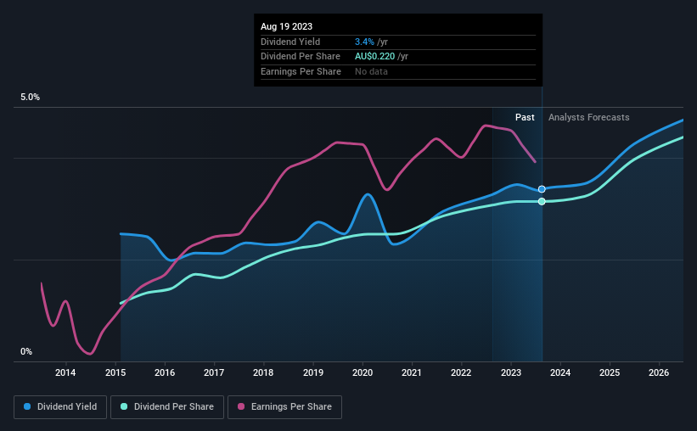Image resolution: width=697 pixels, height=431 pixels.
Task: Click the 2020 x-axis year label
Action: click(363, 372)
